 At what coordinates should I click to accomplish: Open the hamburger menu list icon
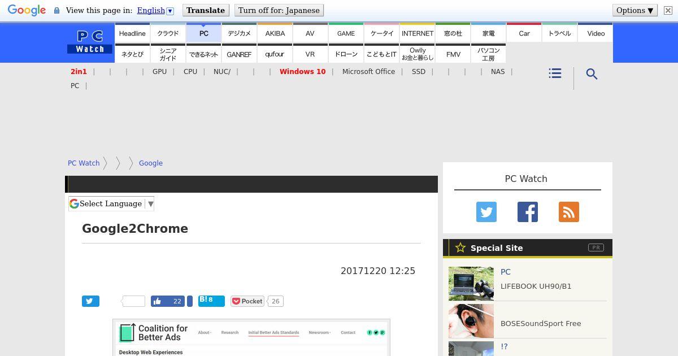pyautogui.click(x=555, y=73)
